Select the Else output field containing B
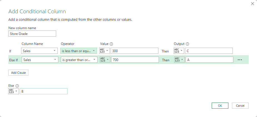 [43, 91]
